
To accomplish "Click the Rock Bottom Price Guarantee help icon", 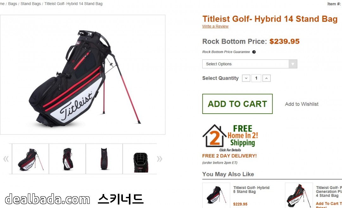I will click(254, 52).
